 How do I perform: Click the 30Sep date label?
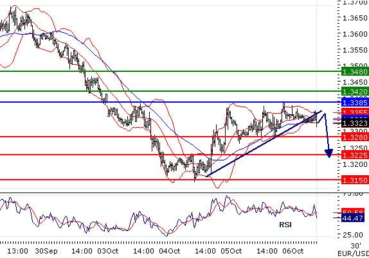(46, 251)
